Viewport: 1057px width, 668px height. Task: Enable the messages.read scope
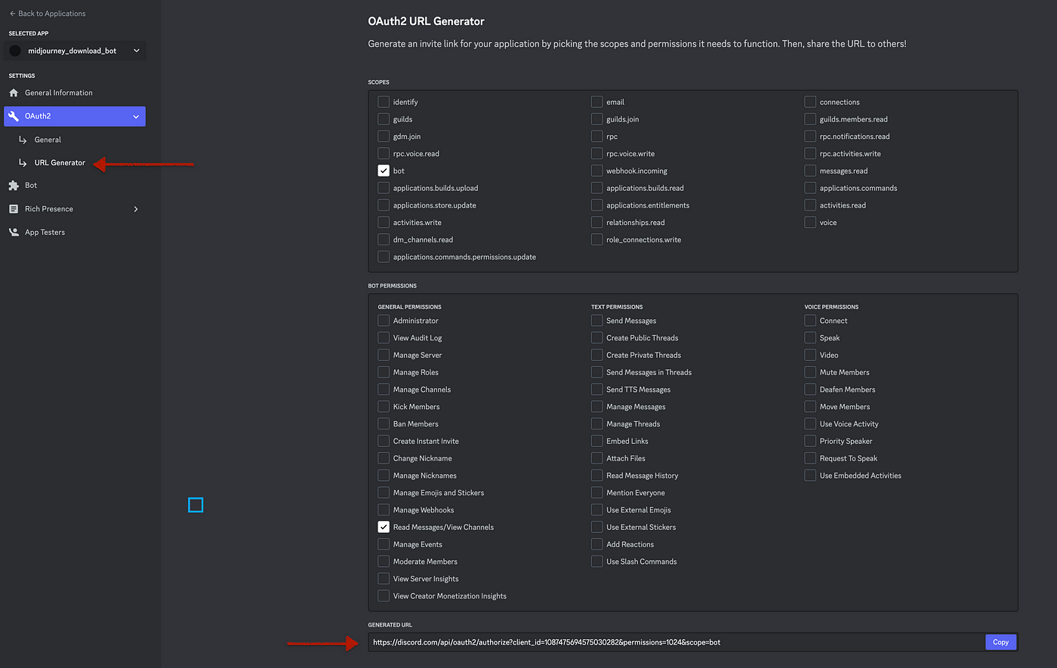click(x=810, y=171)
